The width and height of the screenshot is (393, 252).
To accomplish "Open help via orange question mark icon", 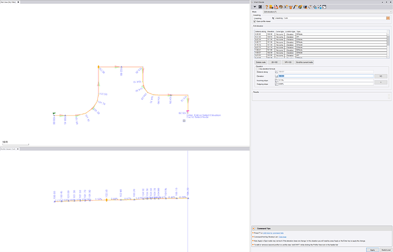I will [x=267, y=7].
